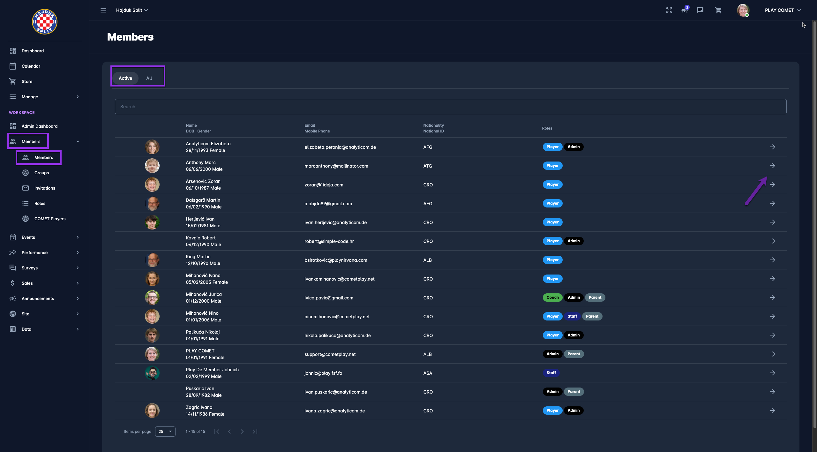The height and width of the screenshot is (452, 817).
Task: Go to Admin Dashboard
Action: click(40, 126)
